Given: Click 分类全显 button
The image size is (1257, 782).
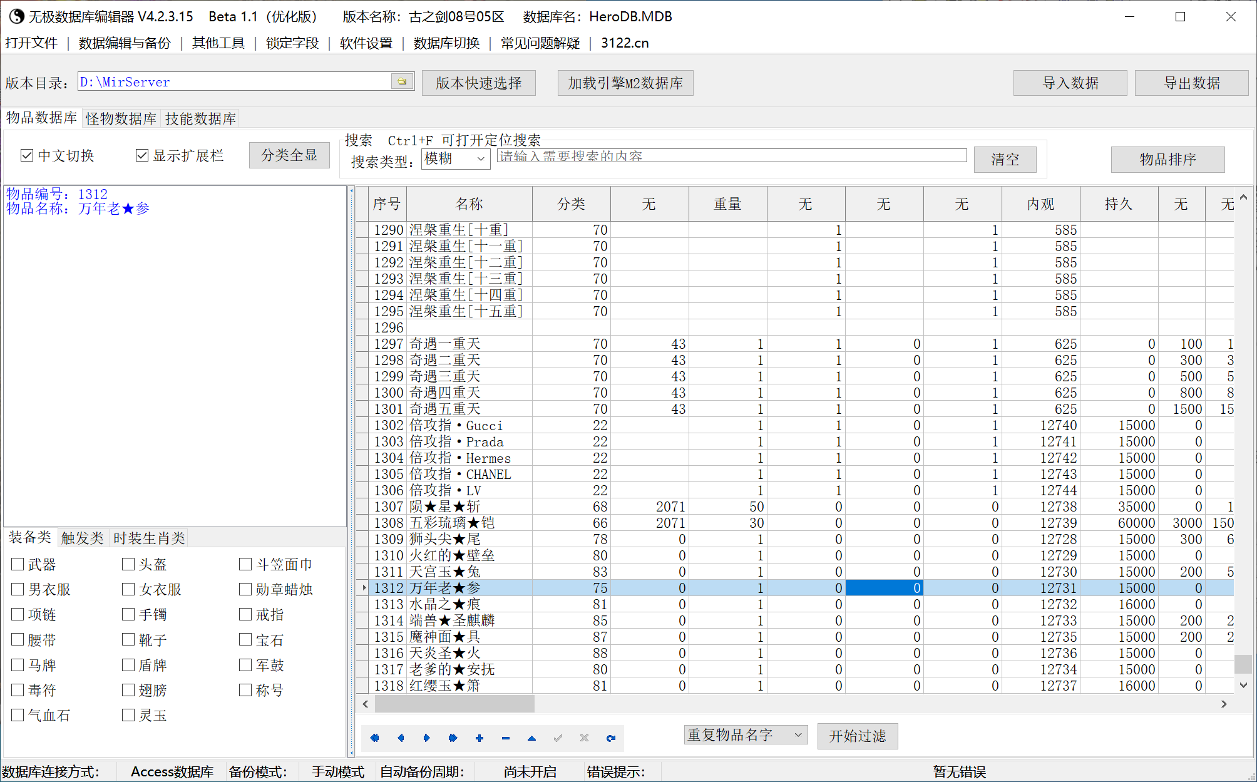Looking at the screenshot, I should [x=289, y=155].
